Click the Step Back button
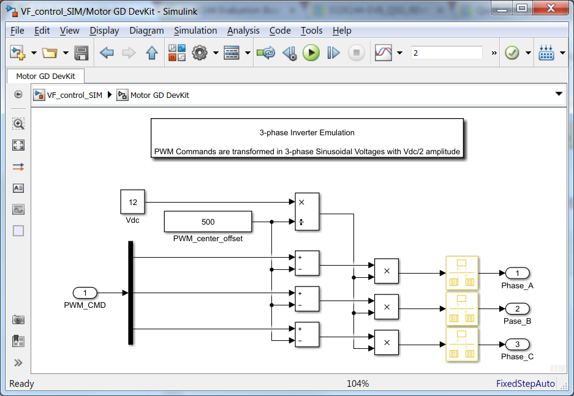 (x=290, y=53)
